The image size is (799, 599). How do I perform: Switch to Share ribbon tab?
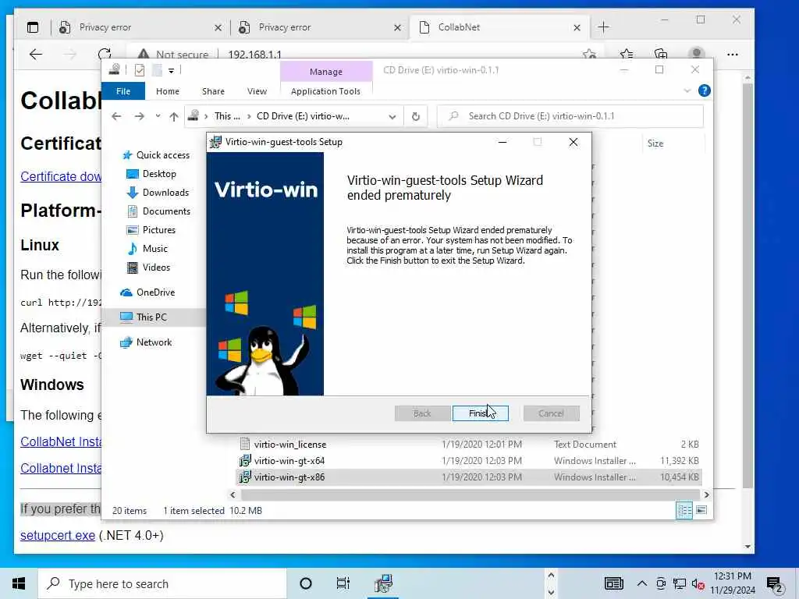point(213,91)
